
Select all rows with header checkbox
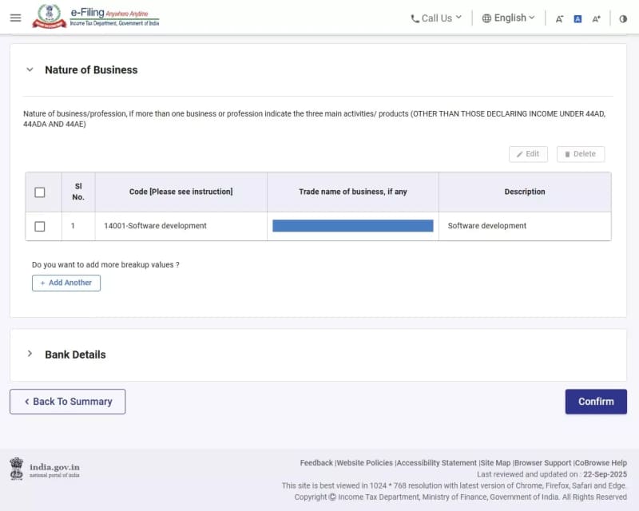(40, 192)
